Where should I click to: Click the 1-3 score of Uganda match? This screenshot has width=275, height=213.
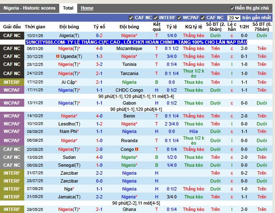click(99, 56)
